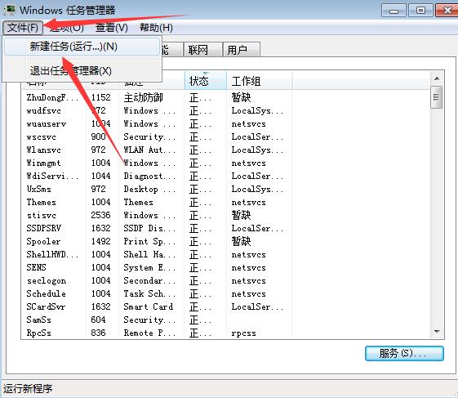Click the PID 836 cell
The height and width of the screenshot is (398, 458).
[98, 333]
